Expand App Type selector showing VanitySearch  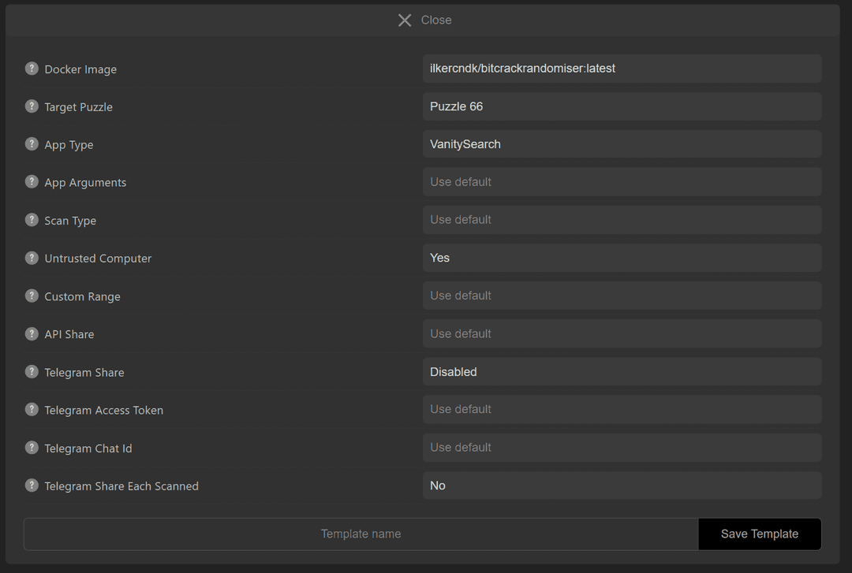(x=622, y=144)
